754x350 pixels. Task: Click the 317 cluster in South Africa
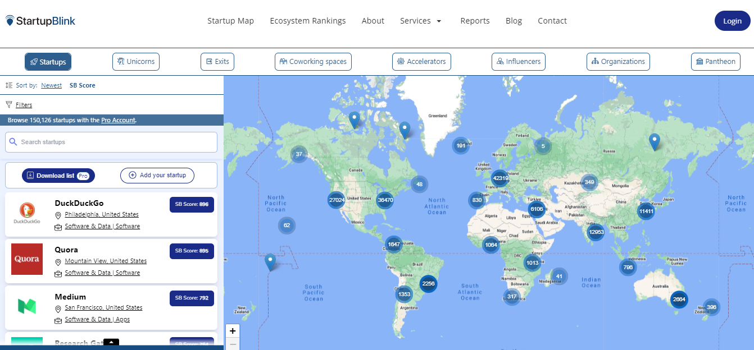pyautogui.click(x=511, y=297)
